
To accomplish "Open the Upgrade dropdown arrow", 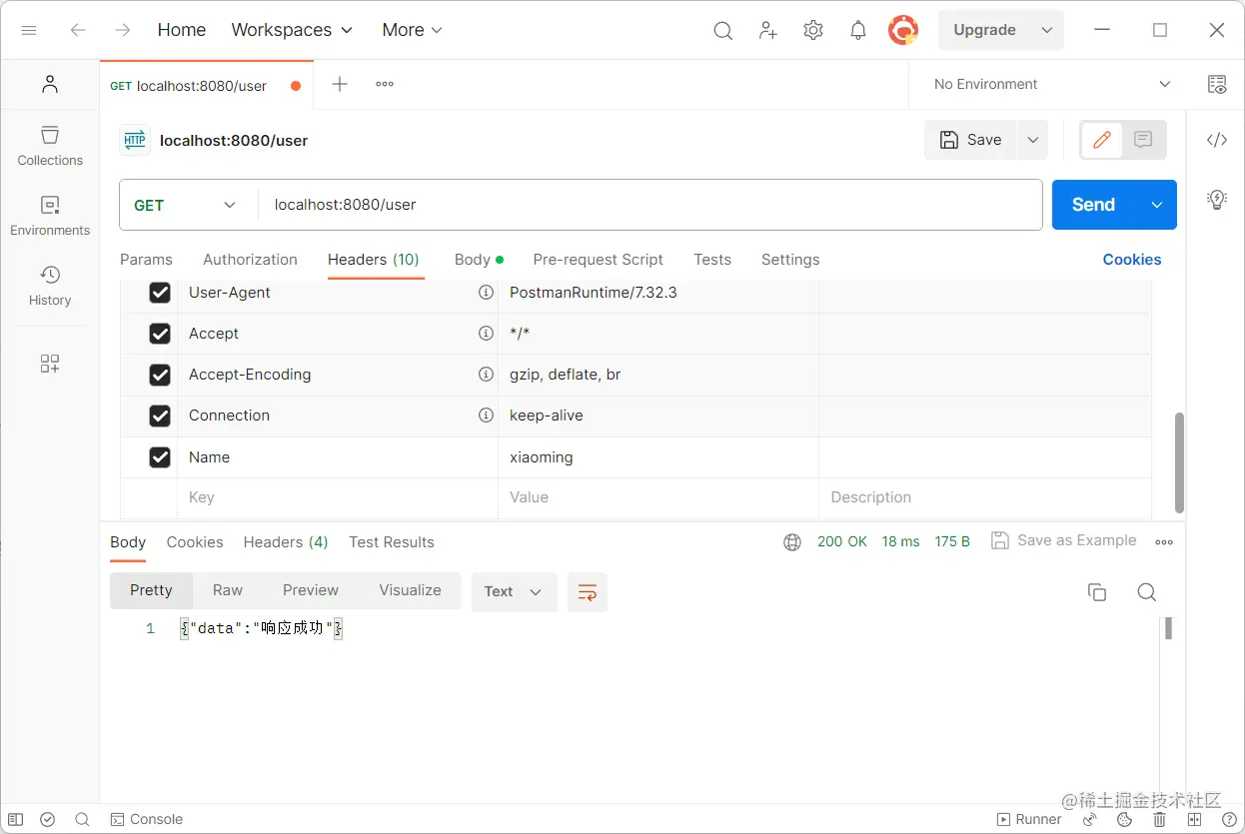I will (x=1046, y=30).
